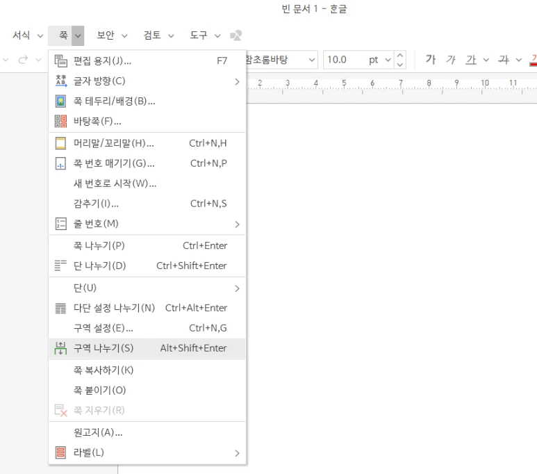Click 쪽 붙이기(O) entry
Screen dimensions: 537x474
pyautogui.click(x=147, y=391)
